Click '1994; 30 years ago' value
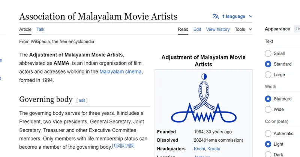The width and height of the screenshot is (300, 157). click(213, 132)
